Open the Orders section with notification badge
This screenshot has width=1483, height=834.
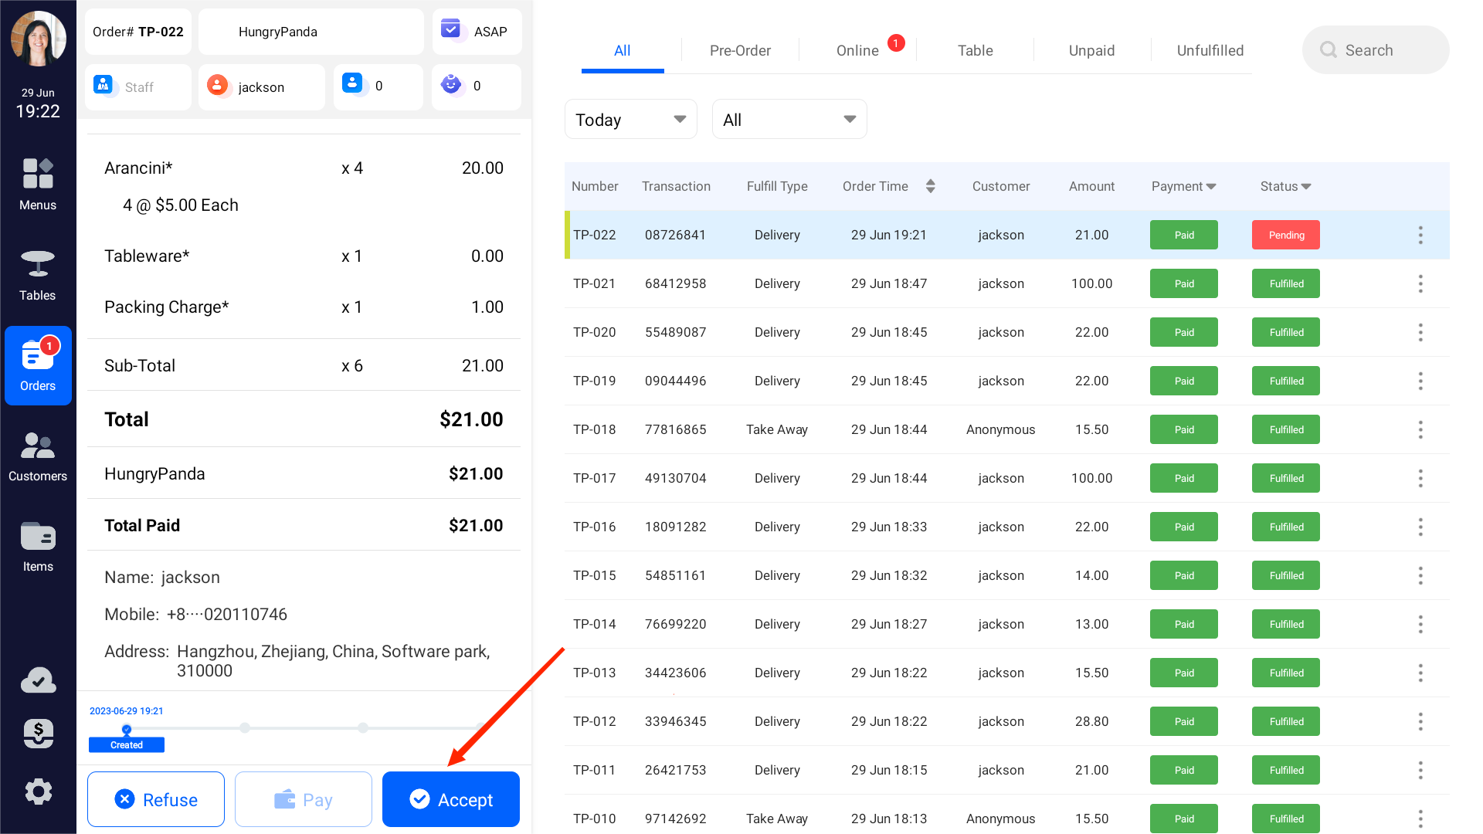point(38,365)
